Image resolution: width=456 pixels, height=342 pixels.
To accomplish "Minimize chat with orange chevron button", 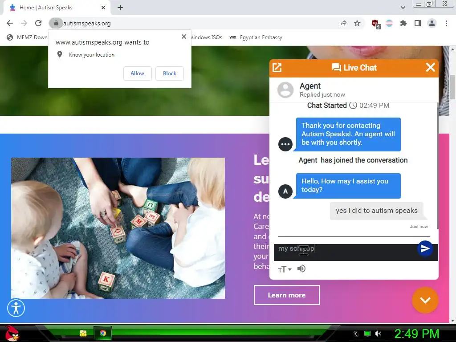I will pos(425,300).
